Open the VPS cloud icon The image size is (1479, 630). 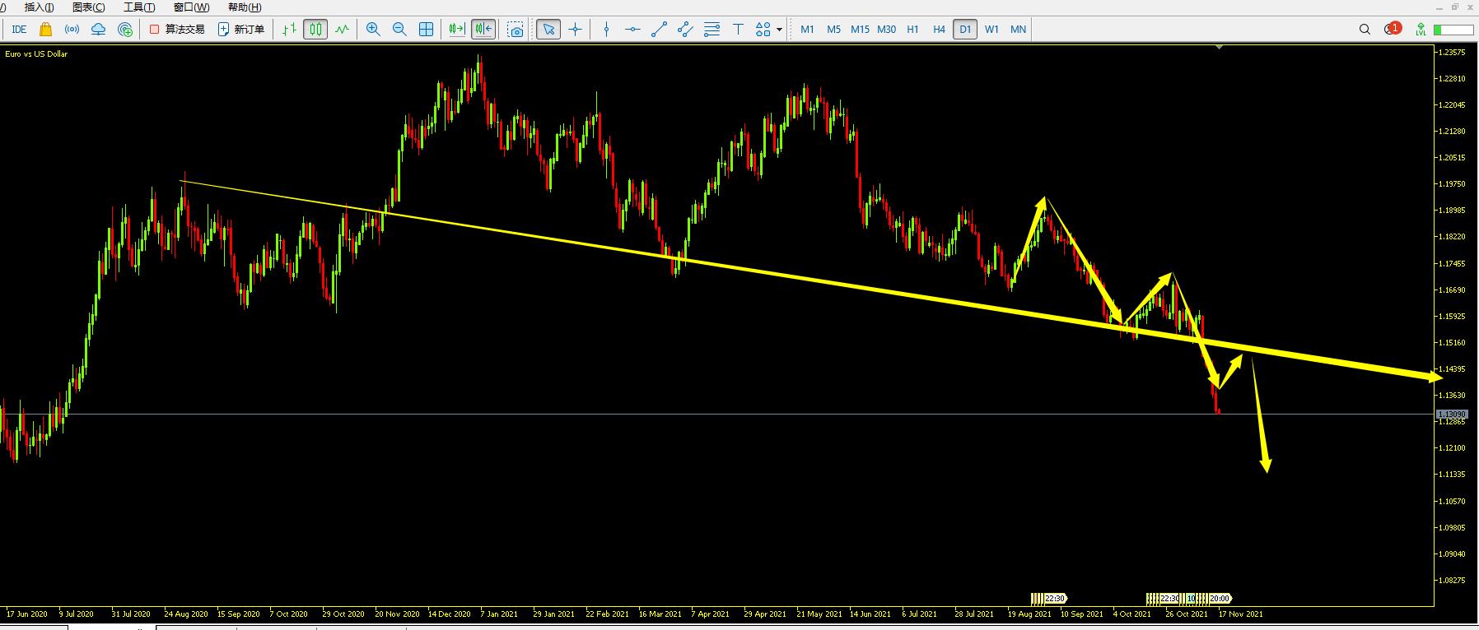[99, 30]
